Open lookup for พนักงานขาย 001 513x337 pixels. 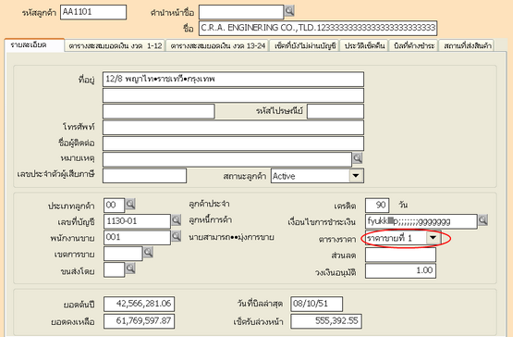[176, 236]
